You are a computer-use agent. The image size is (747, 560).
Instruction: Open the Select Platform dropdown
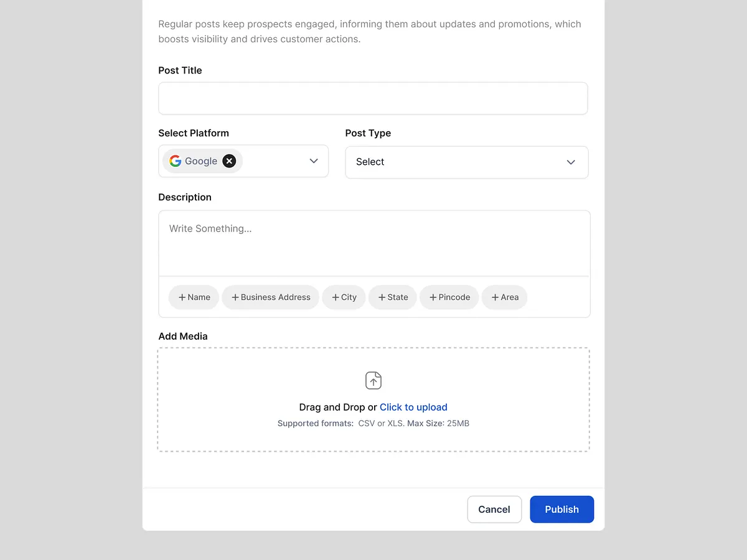tap(313, 161)
